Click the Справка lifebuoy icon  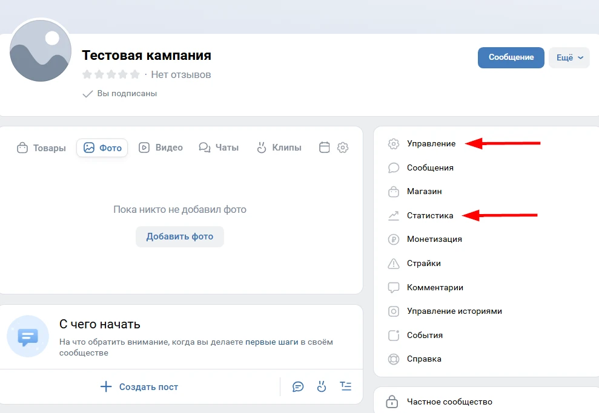[394, 359]
